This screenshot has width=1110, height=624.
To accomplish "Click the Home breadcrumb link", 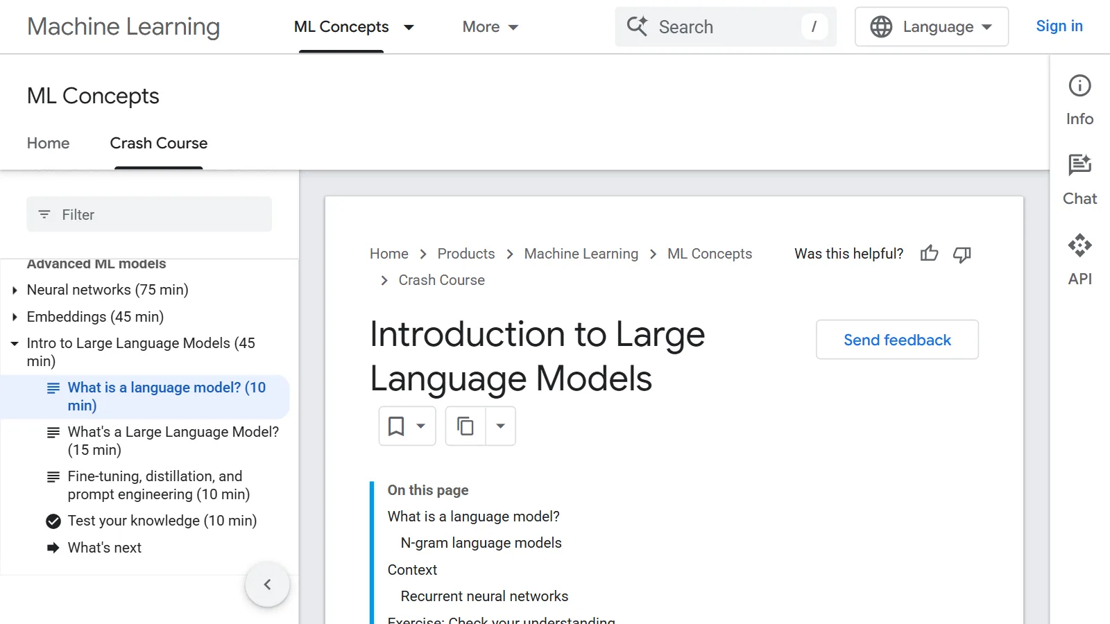I will click(389, 254).
